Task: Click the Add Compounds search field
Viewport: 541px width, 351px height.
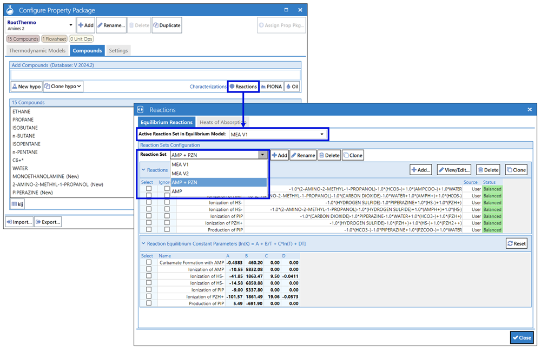Action: (155, 75)
